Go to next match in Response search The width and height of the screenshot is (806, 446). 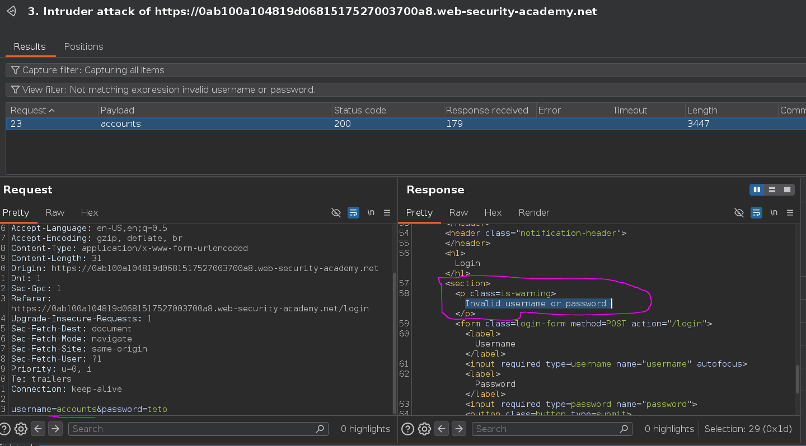click(x=458, y=429)
